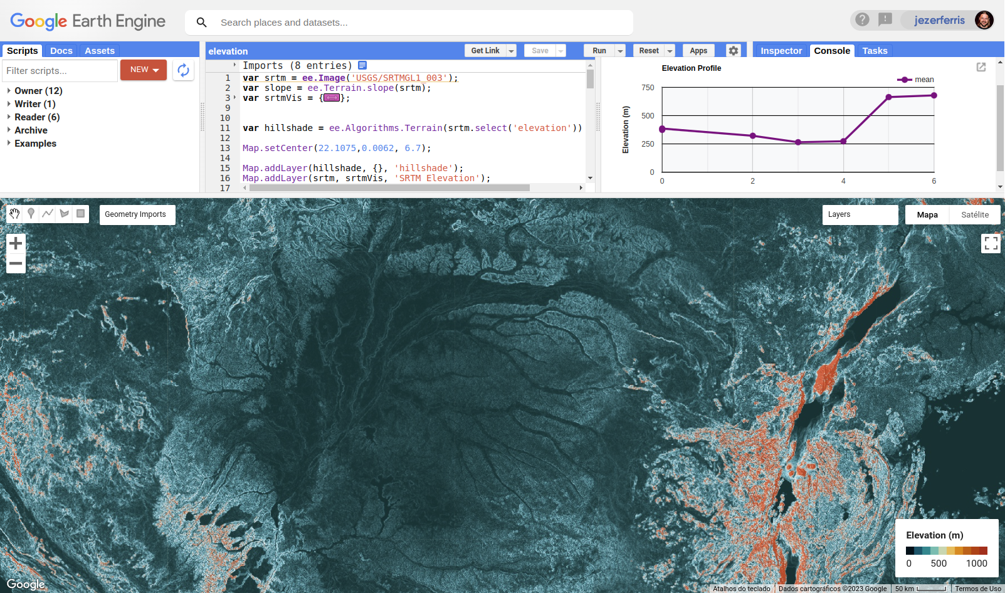Click the Apps button
Viewport: 1005px width, 593px height.
pos(698,51)
